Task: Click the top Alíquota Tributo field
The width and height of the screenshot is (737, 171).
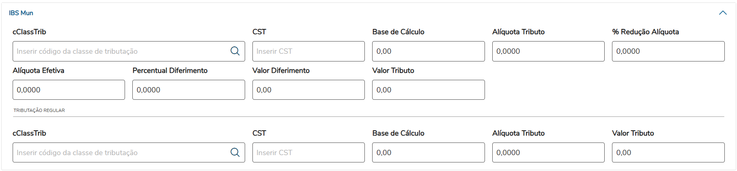Action: [548, 51]
